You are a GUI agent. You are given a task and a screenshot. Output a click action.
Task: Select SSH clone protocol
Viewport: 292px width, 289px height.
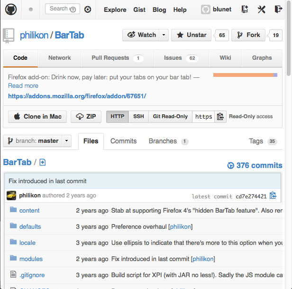(138, 117)
